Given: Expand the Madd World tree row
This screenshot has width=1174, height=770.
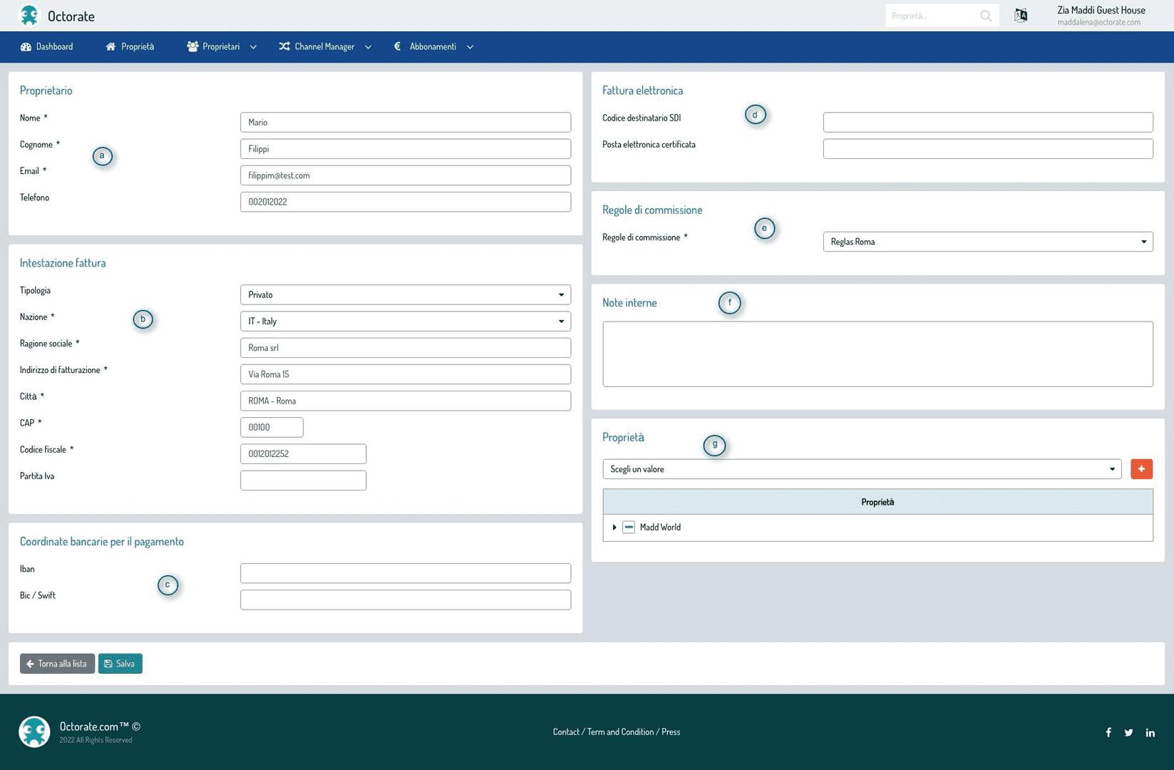Looking at the screenshot, I should (614, 528).
